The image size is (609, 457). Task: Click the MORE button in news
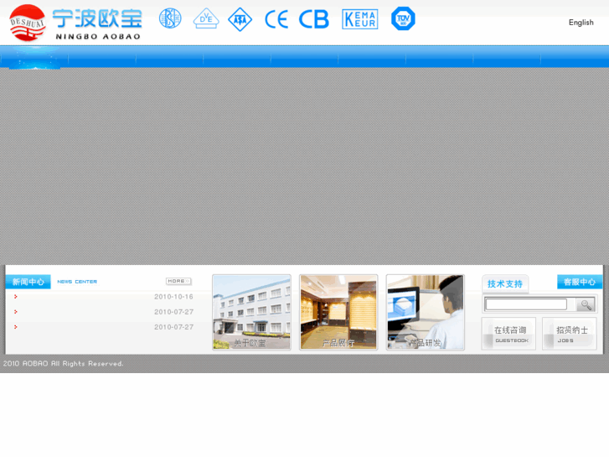pyautogui.click(x=178, y=281)
